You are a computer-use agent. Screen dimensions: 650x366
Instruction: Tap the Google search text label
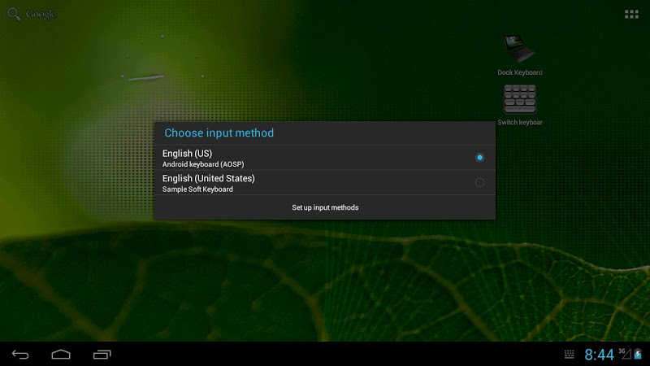point(41,15)
